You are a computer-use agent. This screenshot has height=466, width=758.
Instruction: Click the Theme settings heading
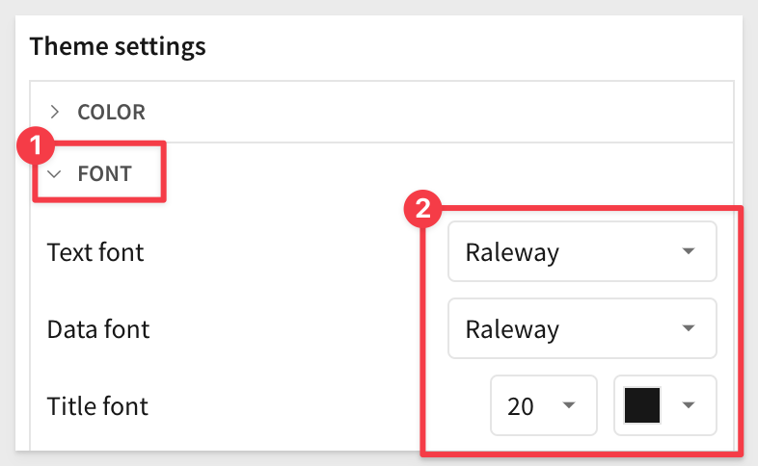118,47
